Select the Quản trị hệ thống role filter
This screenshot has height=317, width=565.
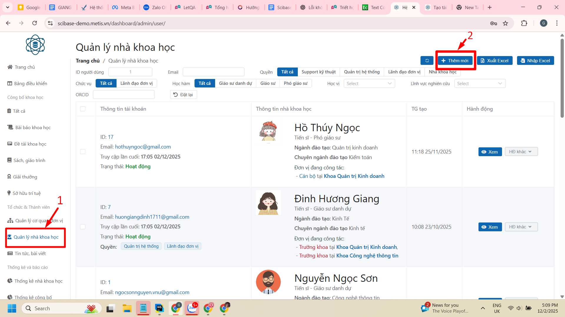[x=362, y=72]
